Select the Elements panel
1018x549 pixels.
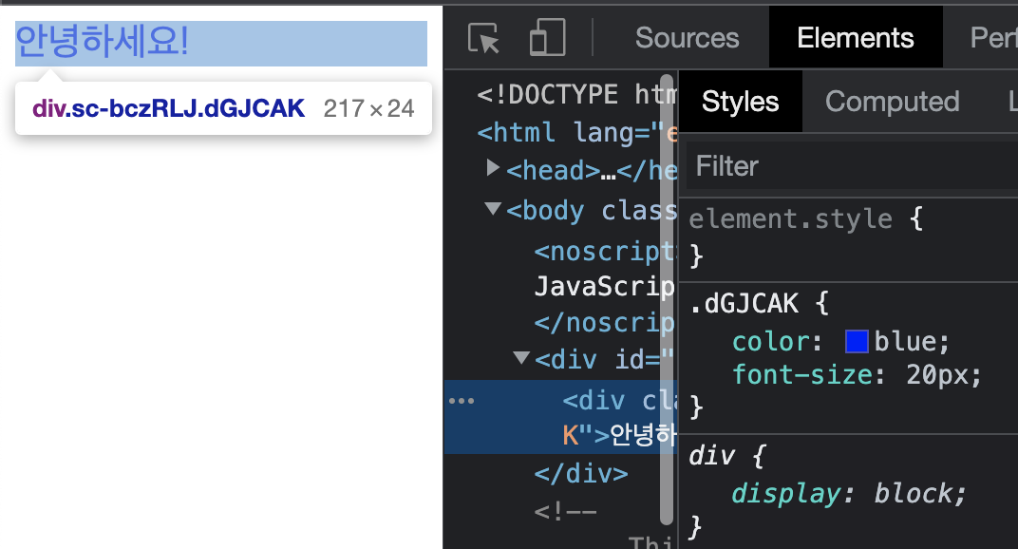point(855,37)
